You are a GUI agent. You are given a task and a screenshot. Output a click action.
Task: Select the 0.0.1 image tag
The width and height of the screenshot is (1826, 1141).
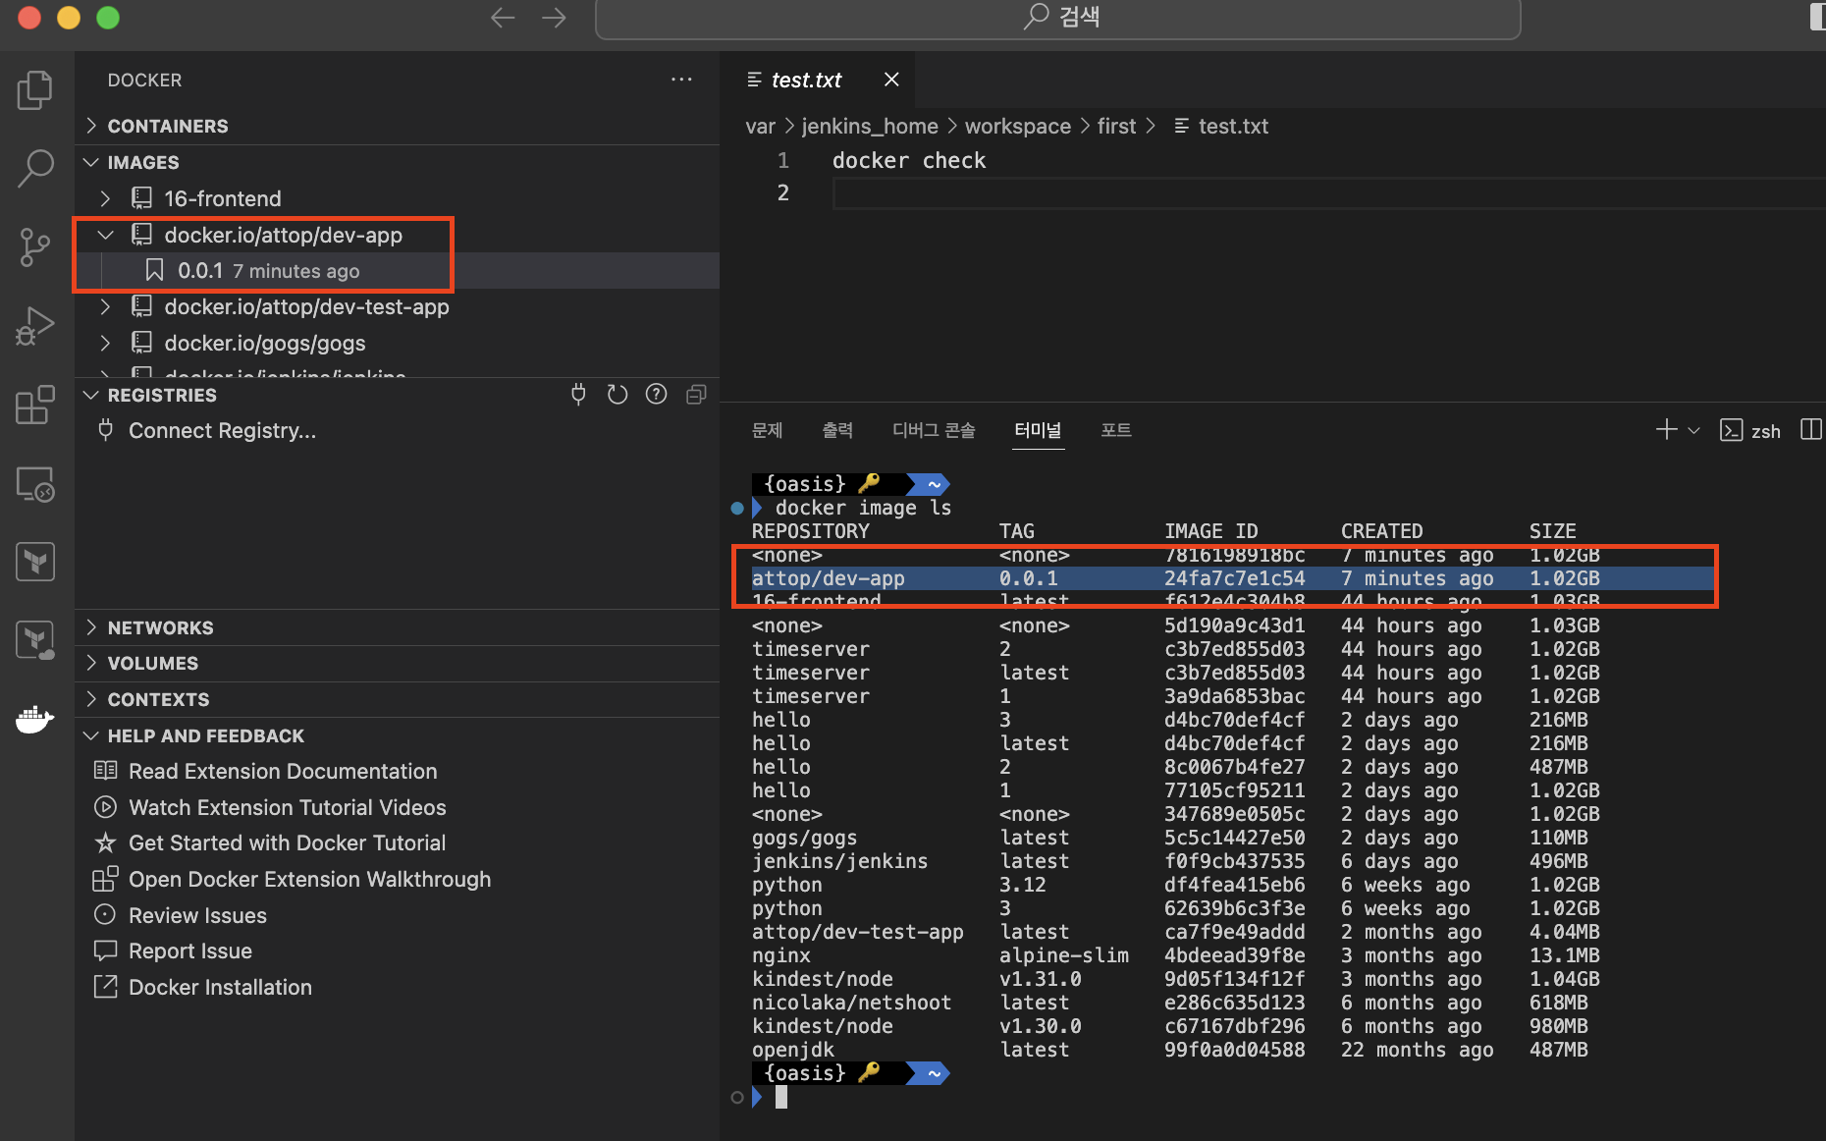point(397,270)
